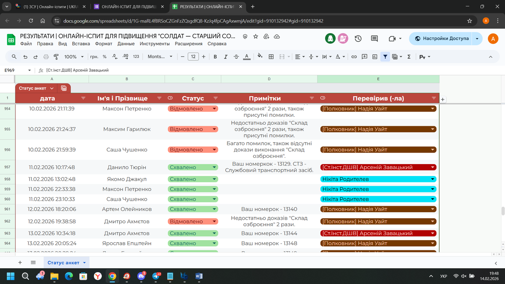Open the fill color picker

260,56
